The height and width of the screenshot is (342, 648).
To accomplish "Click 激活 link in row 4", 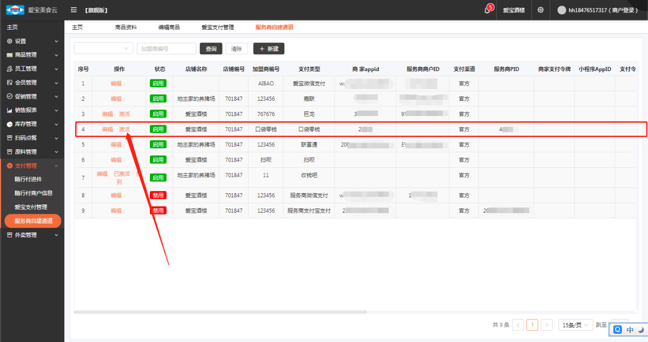I will pos(124,129).
